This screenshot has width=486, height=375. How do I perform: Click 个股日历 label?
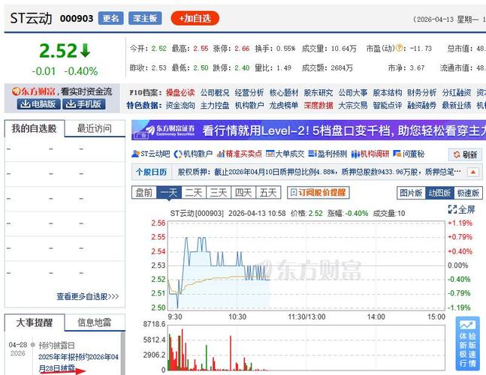151,172
